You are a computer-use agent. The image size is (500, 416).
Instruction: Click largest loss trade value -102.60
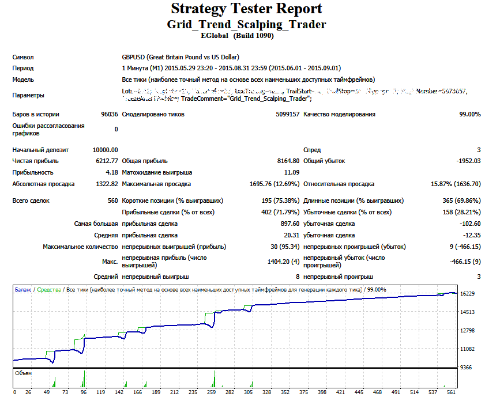(x=470, y=224)
